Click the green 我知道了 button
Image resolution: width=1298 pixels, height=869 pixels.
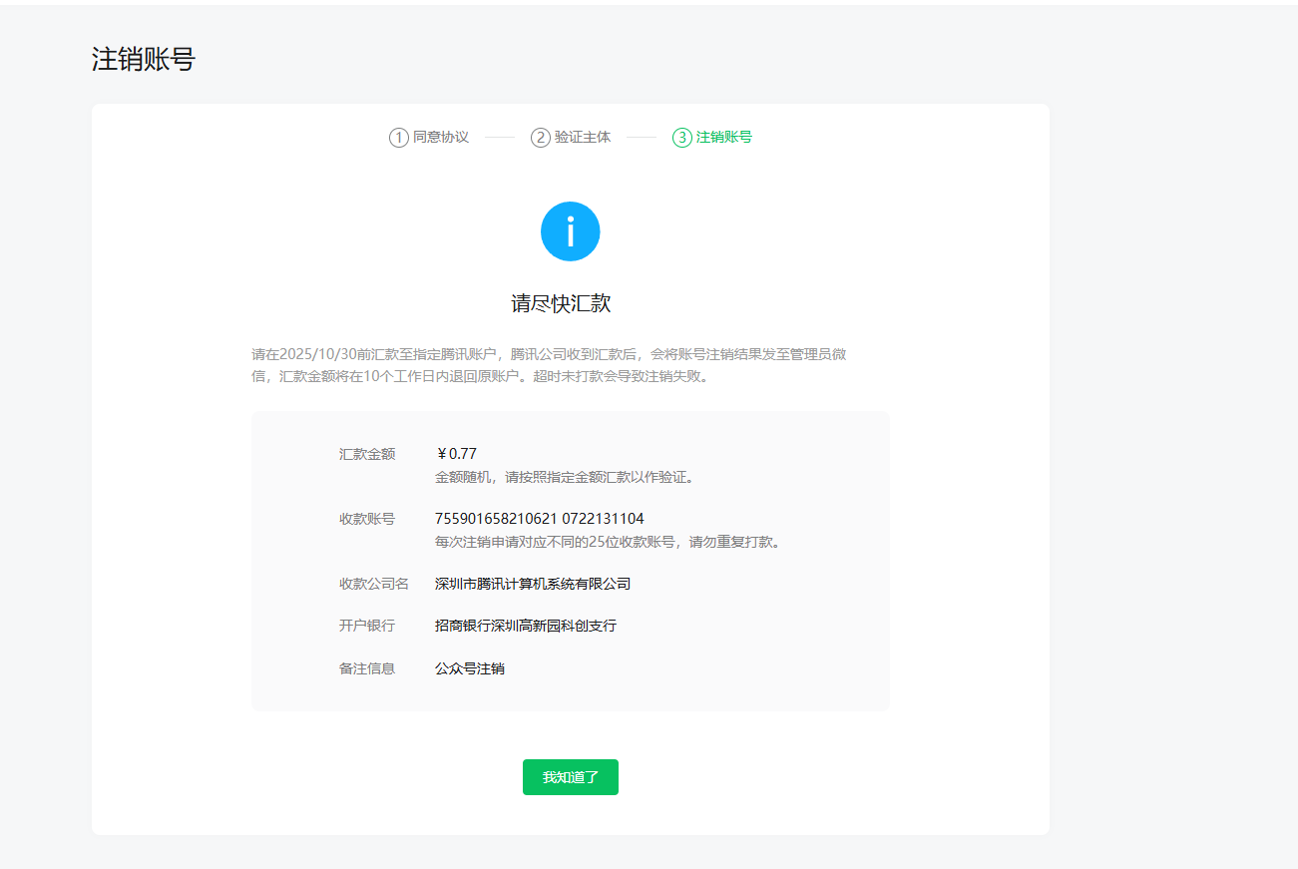570,777
